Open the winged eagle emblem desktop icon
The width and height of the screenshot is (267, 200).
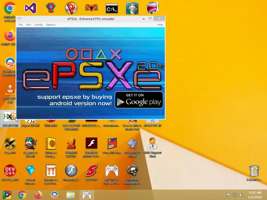point(92,8)
